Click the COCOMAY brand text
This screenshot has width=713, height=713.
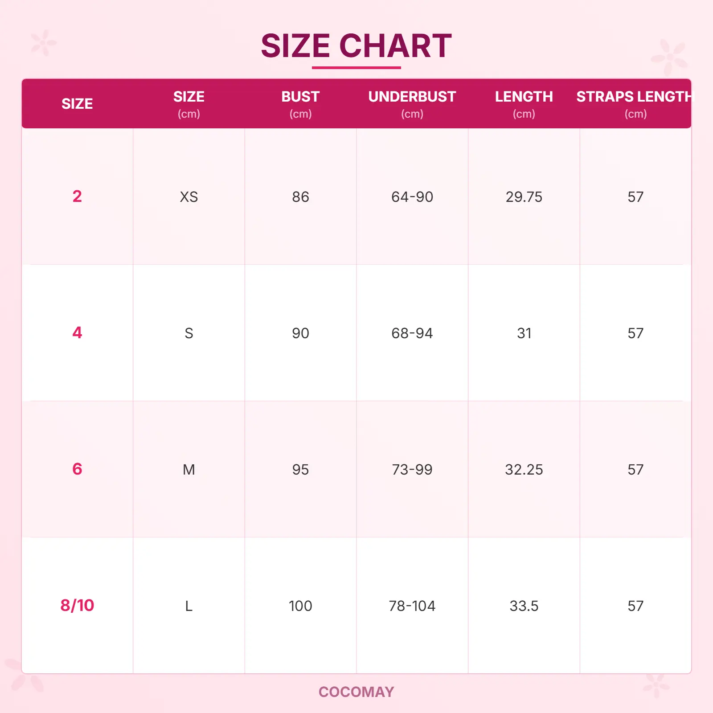click(356, 692)
